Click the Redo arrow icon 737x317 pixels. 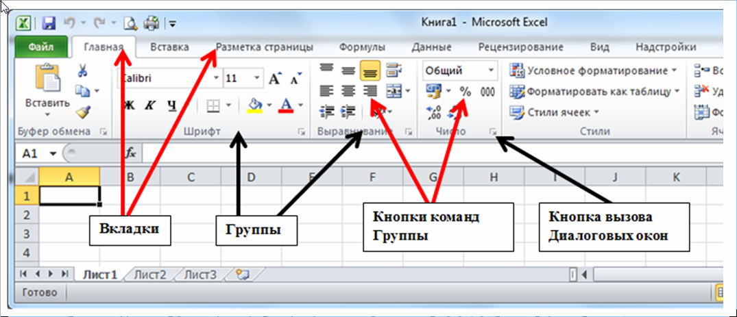pos(101,23)
